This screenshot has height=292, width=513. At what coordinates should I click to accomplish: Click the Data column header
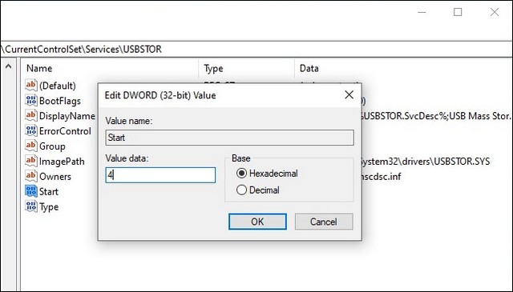tap(309, 68)
